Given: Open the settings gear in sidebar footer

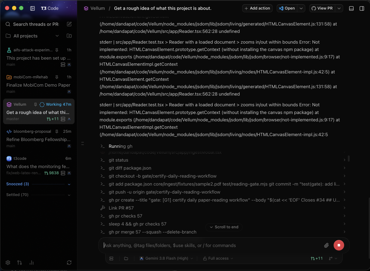Looking at the screenshot, I should (8, 262).
